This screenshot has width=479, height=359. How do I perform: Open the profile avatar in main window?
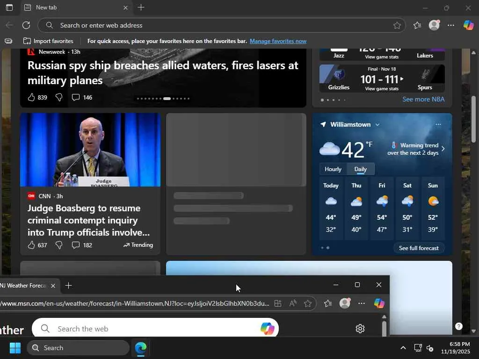pos(434,25)
